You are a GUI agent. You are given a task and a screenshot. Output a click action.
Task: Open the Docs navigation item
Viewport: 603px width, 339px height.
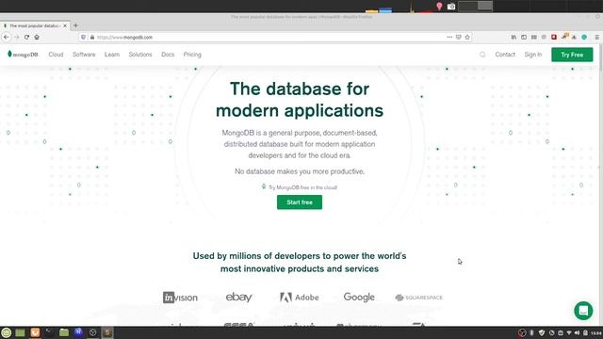click(x=168, y=55)
